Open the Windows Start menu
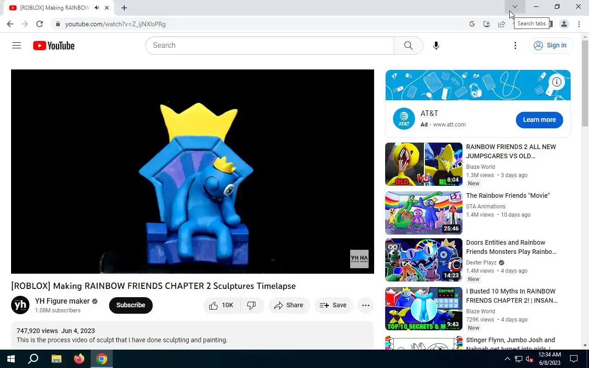Screen dimensions: 589x368 [11, 359]
